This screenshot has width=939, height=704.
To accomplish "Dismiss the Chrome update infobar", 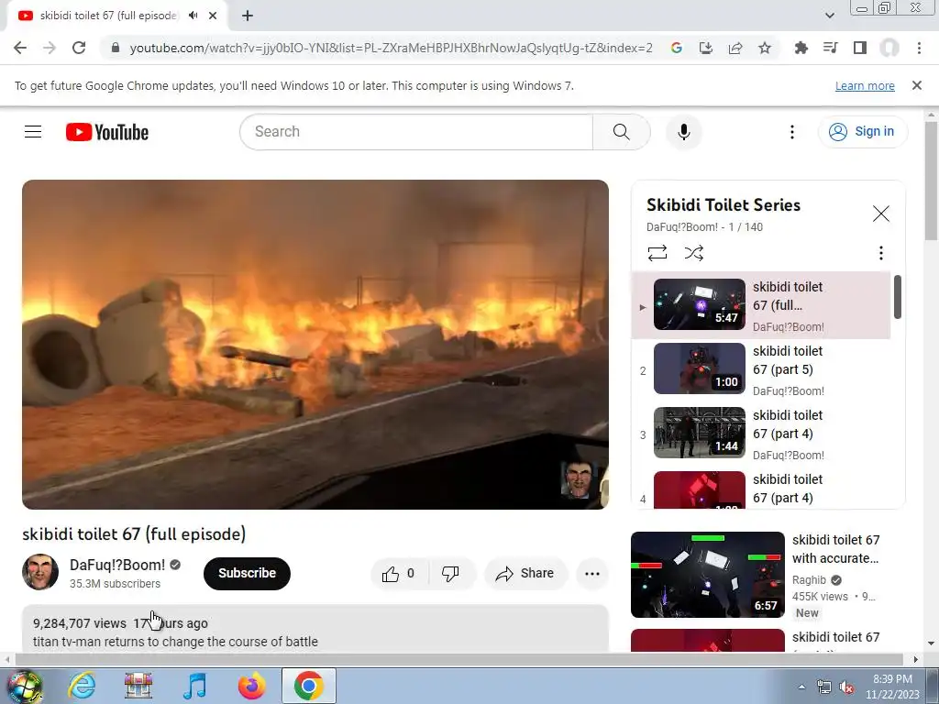I will point(917,85).
